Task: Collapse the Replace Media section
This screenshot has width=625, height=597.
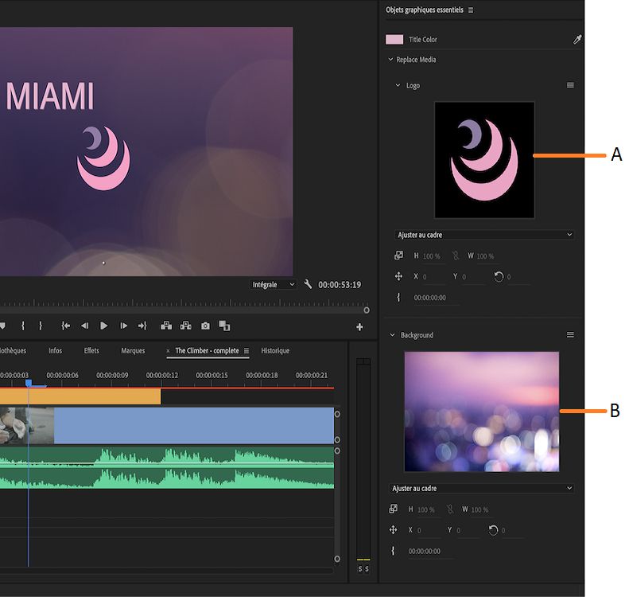Action: [x=390, y=60]
